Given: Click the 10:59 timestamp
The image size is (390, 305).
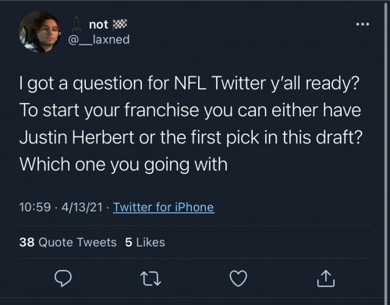Looking at the screenshot, I should (35, 207).
